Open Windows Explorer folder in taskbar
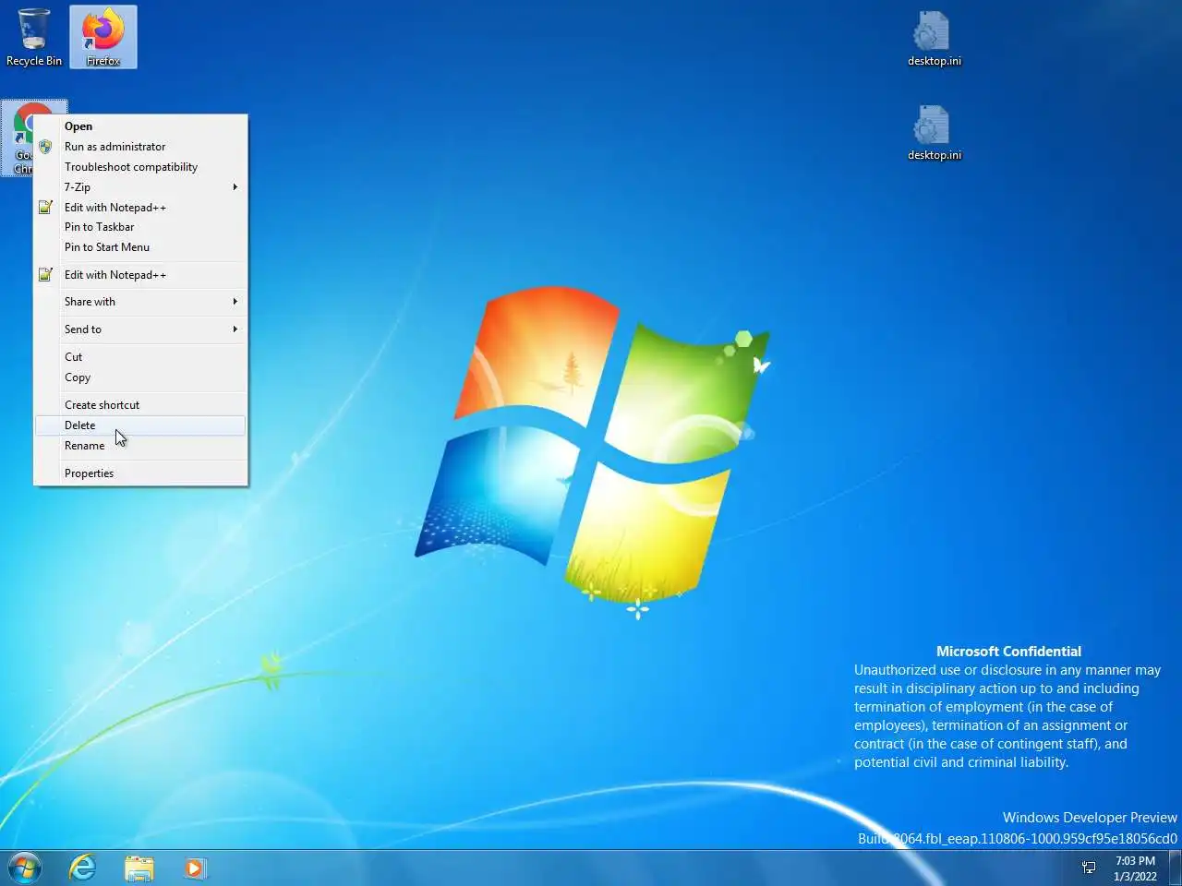This screenshot has height=886, width=1182. [x=139, y=868]
